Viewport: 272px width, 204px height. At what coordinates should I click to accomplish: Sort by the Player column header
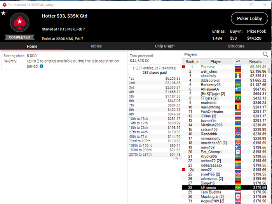(216, 61)
